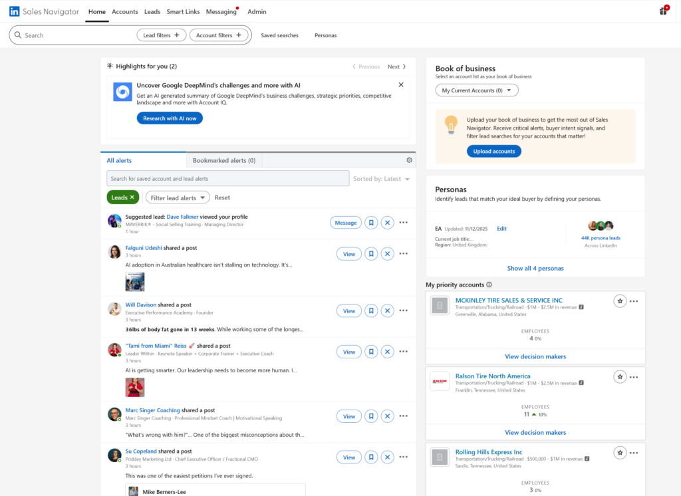Bookmark the Dave Falkner alert

click(x=371, y=223)
